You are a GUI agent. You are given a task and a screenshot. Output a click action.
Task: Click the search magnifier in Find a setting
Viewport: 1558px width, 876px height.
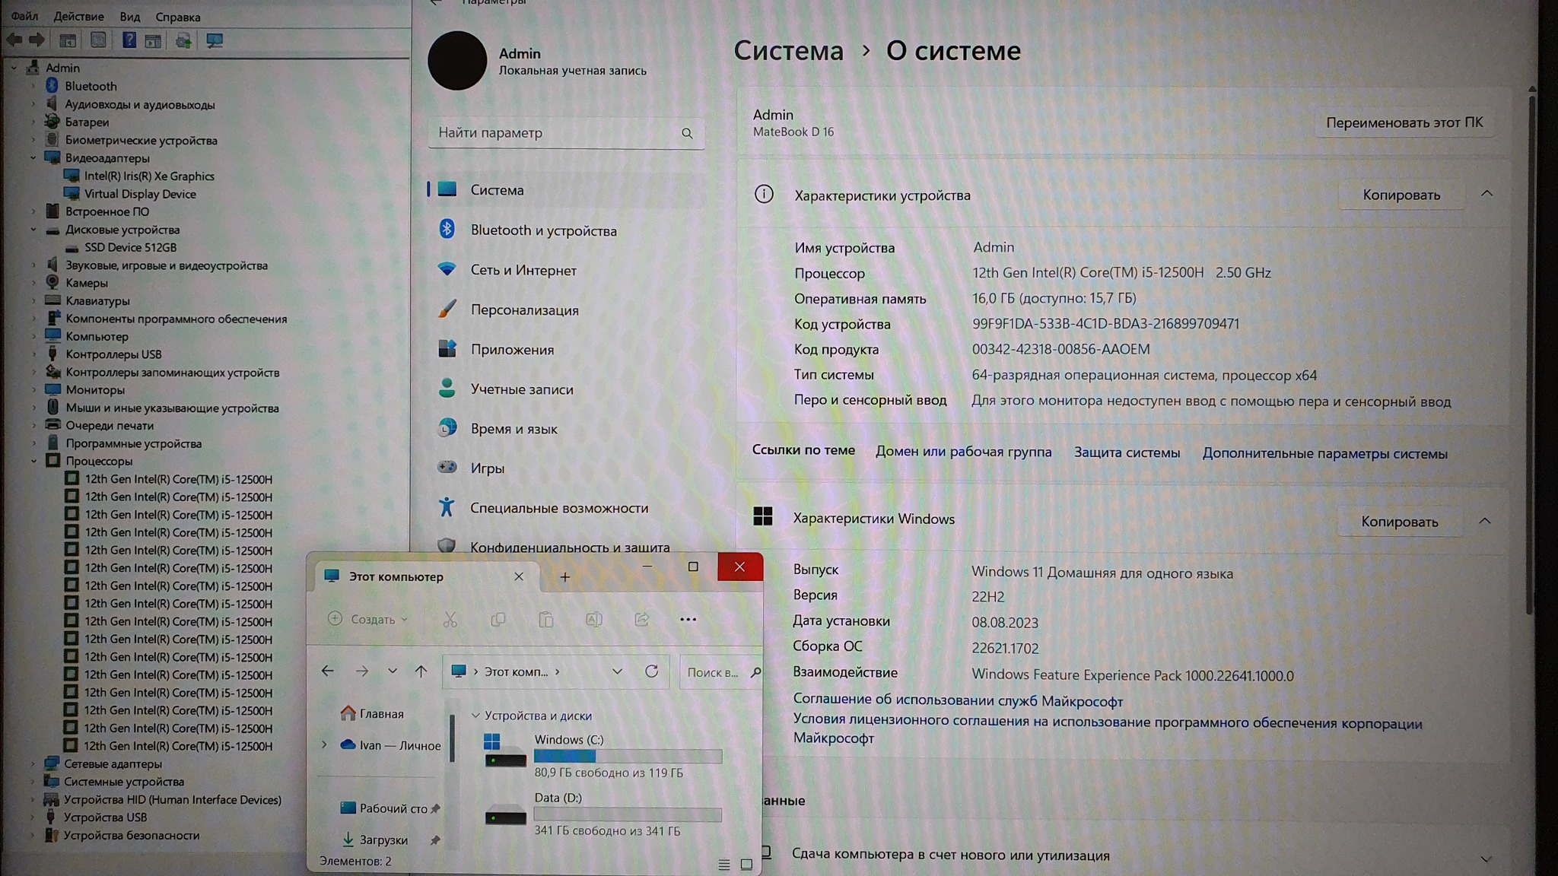tap(687, 133)
